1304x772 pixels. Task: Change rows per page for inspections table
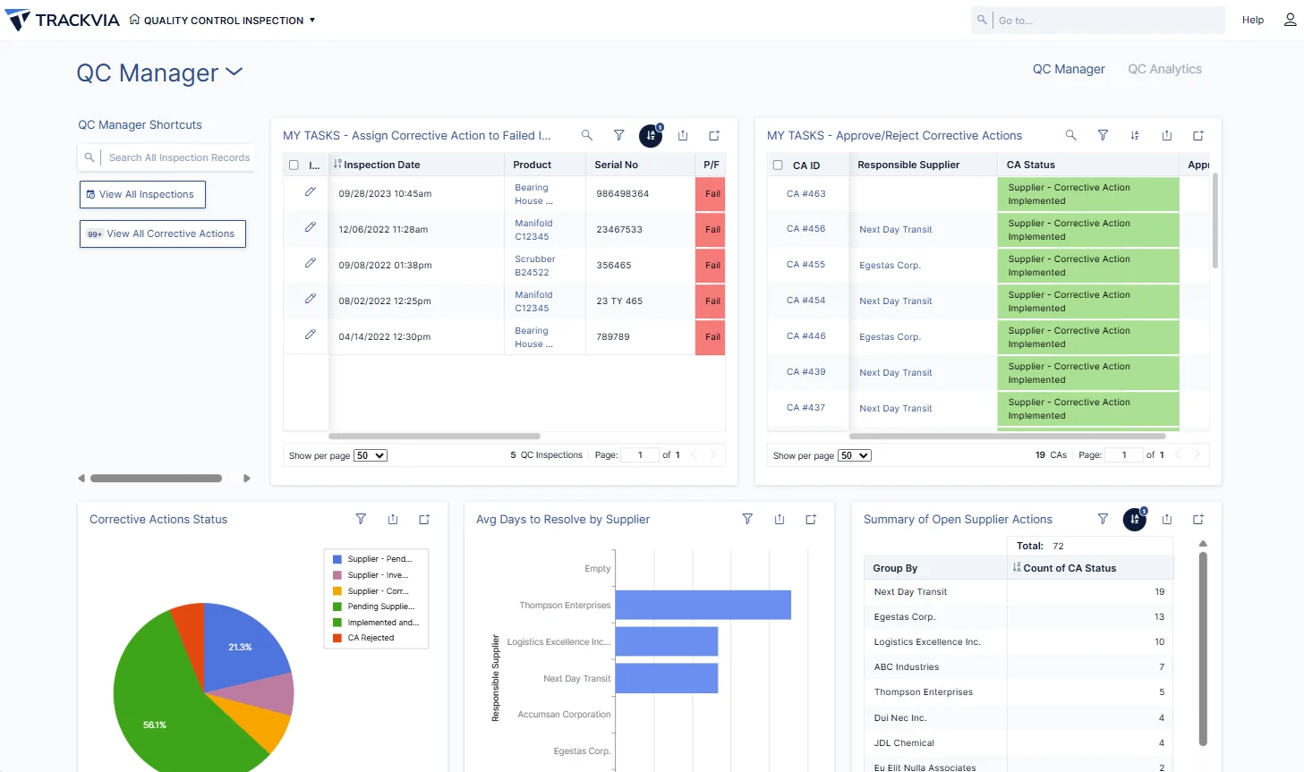click(371, 455)
